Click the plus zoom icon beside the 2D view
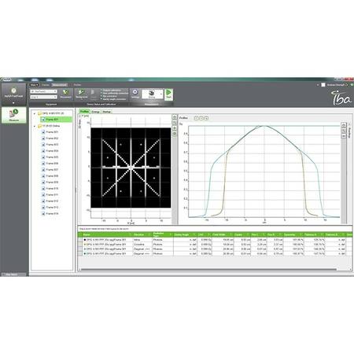 tap(175, 128)
